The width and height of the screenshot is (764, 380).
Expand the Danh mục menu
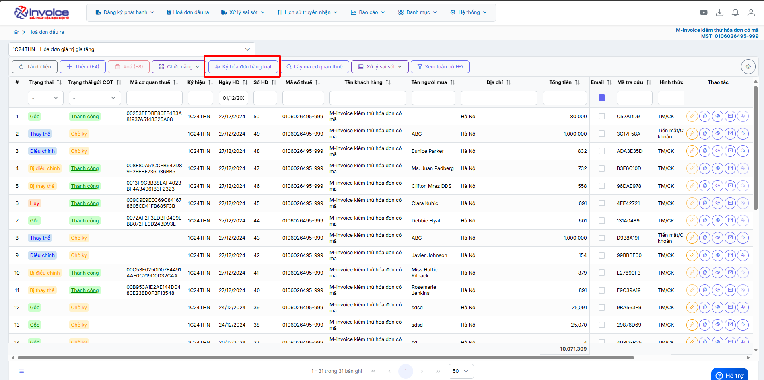[x=417, y=12]
